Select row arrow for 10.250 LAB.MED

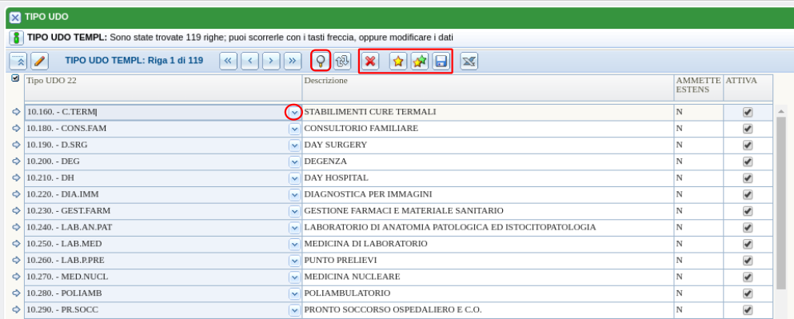[16, 244]
